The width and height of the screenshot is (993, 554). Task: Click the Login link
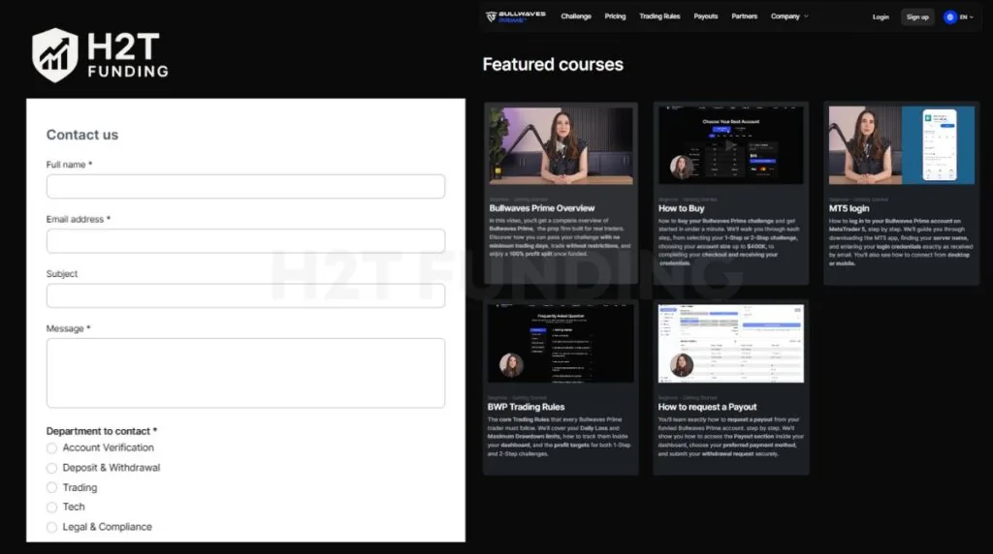click(x=881, y=17)
